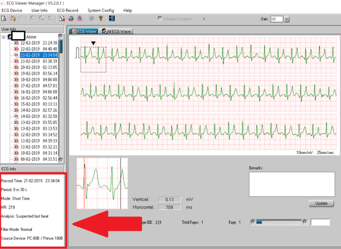
Task: Select the 14-02-2019 01:32:50 record
Action: coord(38,116)
